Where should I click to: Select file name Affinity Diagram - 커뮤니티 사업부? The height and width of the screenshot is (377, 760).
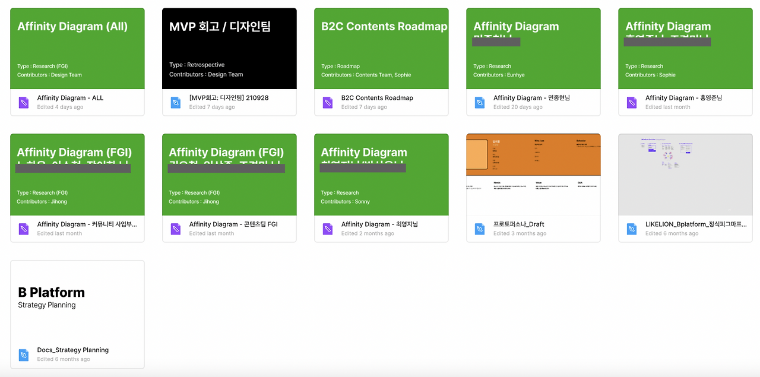point(87,224)
